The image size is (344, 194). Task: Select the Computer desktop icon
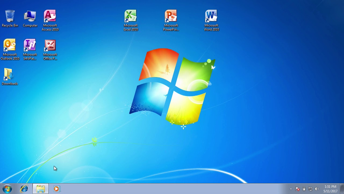pos(30,18)
